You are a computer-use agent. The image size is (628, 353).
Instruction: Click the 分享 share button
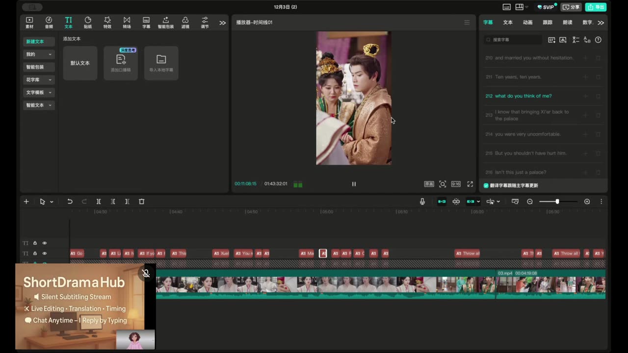pos(571,7)
